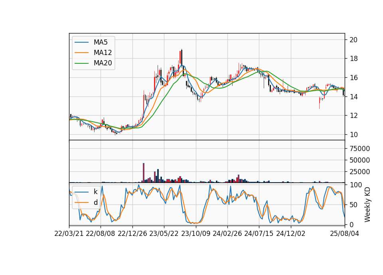Click the green MA20 legend line sample

81,63
